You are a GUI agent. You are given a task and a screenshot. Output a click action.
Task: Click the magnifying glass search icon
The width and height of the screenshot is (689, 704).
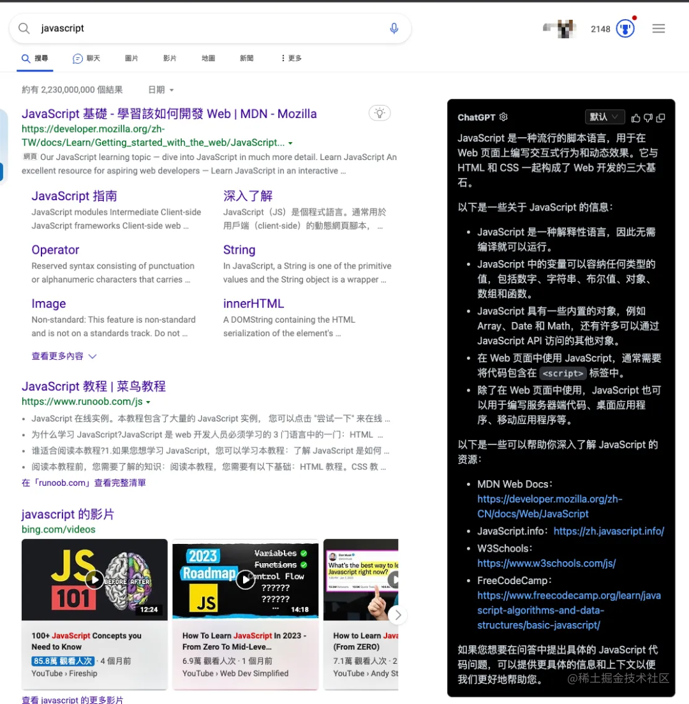(24, 28)
